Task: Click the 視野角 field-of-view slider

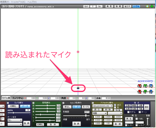Action: (x=19, y=113)
